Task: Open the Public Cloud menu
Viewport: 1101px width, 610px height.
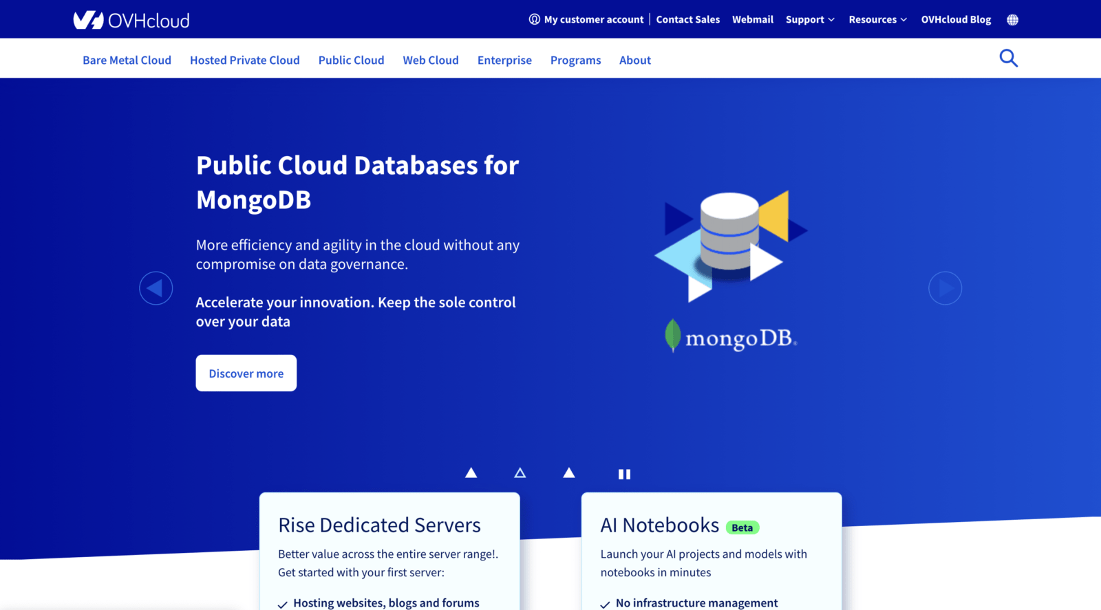Action: pyautogui.click(x=351, y=61)
